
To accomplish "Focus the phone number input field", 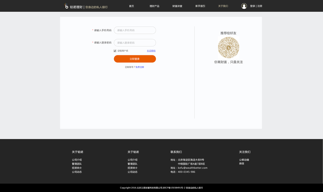I will pyautogui.click(x=135, y=30).
